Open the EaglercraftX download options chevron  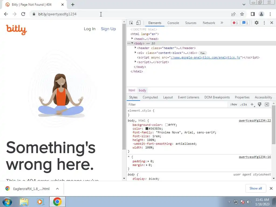coord(57,189)
